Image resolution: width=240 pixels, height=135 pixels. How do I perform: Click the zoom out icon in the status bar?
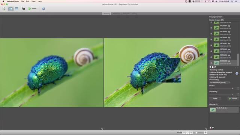coord(191,132)
